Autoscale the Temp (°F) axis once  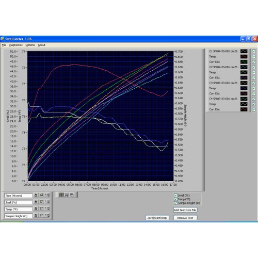pos(41,208)
